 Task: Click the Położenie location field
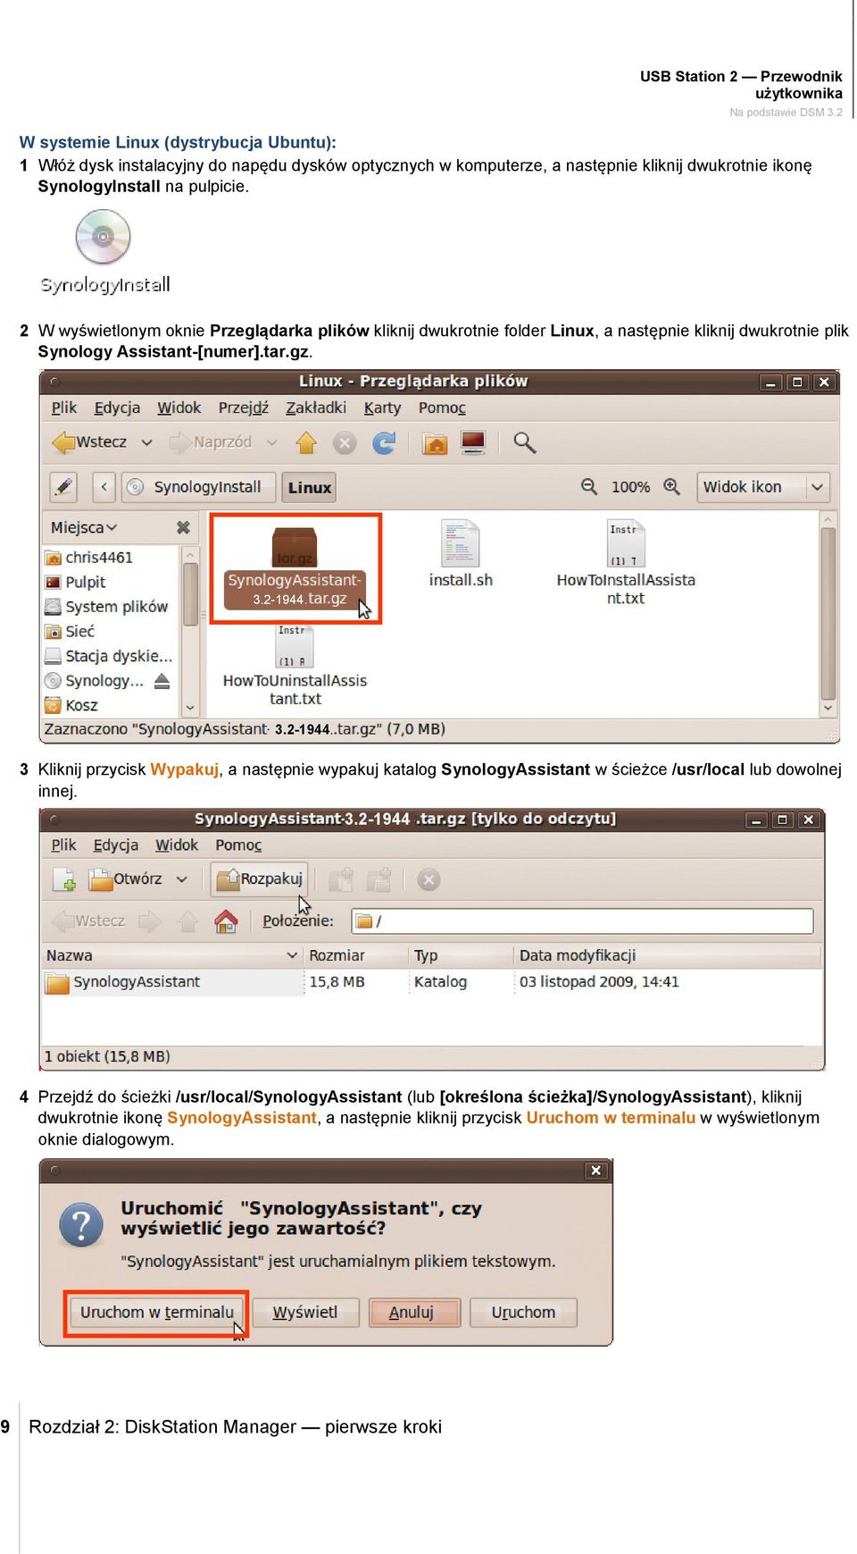point(582,921)
